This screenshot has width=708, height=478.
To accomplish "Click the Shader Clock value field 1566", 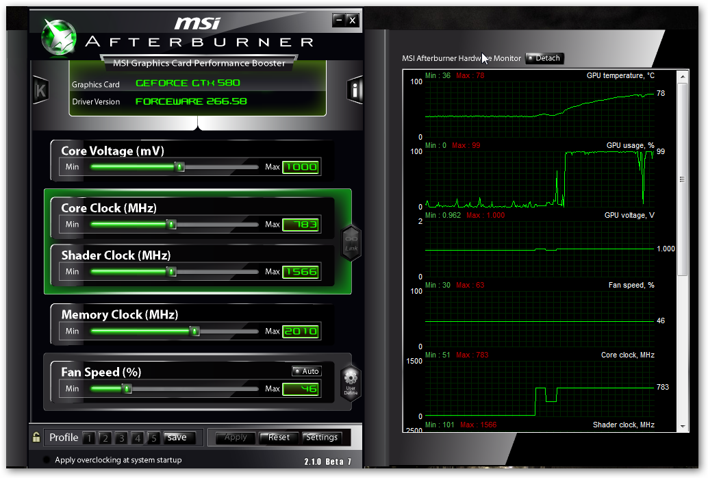I will pos(301,272).
